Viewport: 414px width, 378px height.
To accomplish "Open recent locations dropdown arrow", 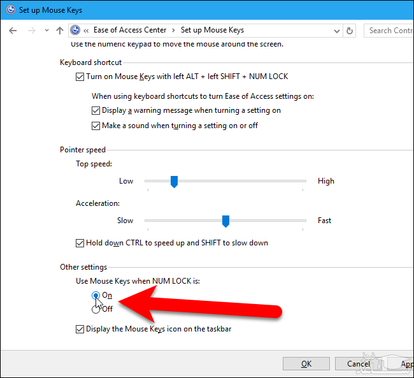I will pyautogui.click(x=45, y=31).
